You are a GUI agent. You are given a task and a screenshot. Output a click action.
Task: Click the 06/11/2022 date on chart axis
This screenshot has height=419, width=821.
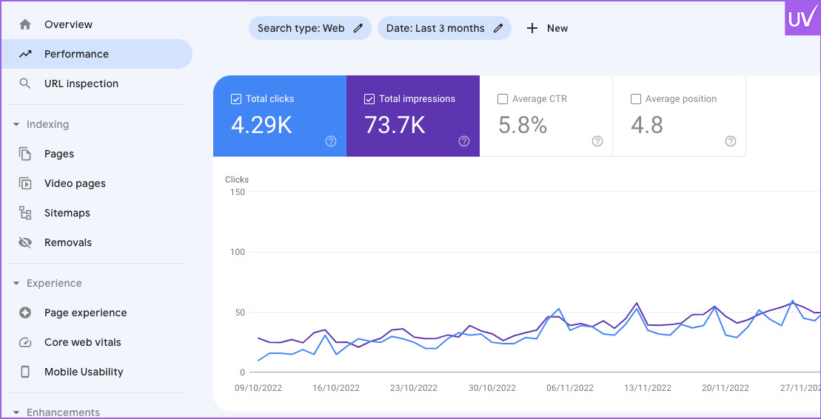click(570, 388)
